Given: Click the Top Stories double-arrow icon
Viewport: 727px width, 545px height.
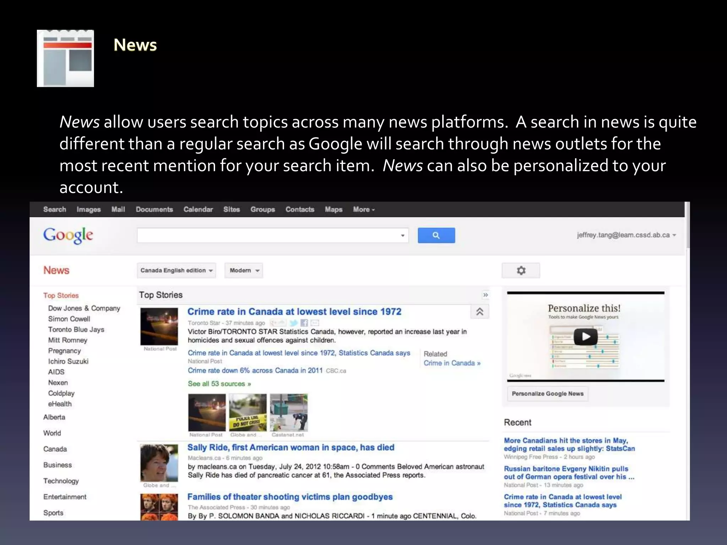Looking at the screenshot, I should [x=486, y=295].
